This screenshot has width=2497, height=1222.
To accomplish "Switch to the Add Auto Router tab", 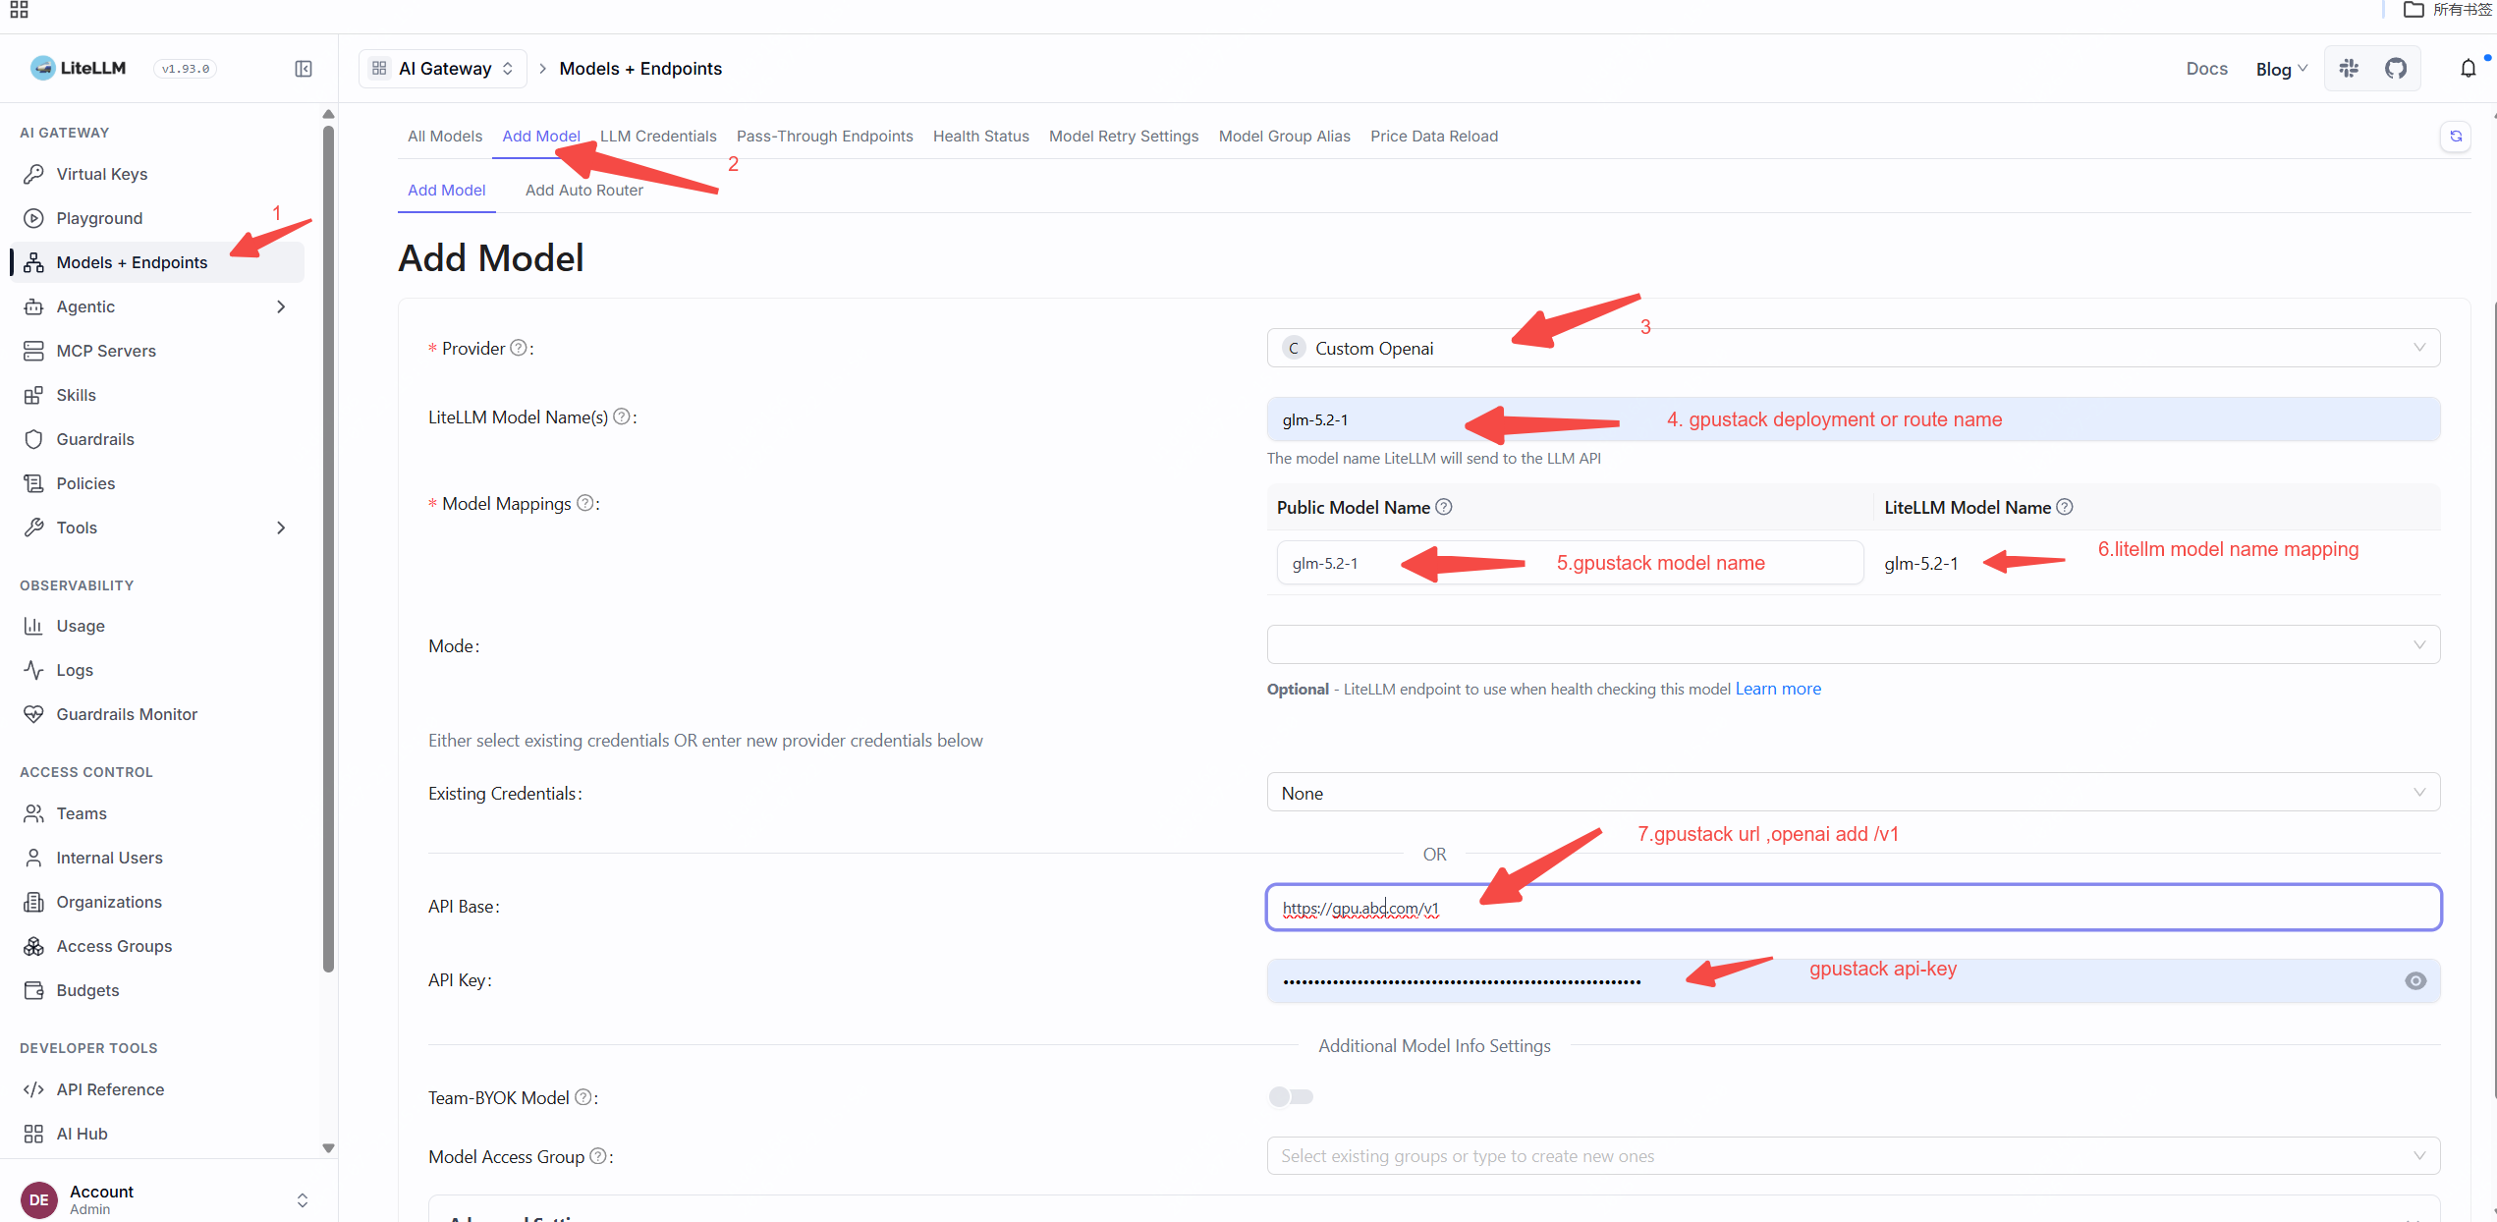I will [583, 190].
